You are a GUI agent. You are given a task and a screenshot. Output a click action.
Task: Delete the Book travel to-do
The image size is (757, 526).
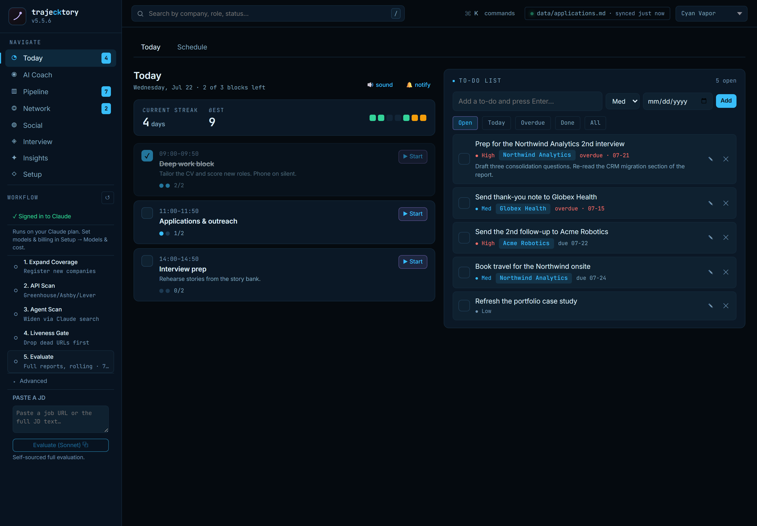(726, 272)
